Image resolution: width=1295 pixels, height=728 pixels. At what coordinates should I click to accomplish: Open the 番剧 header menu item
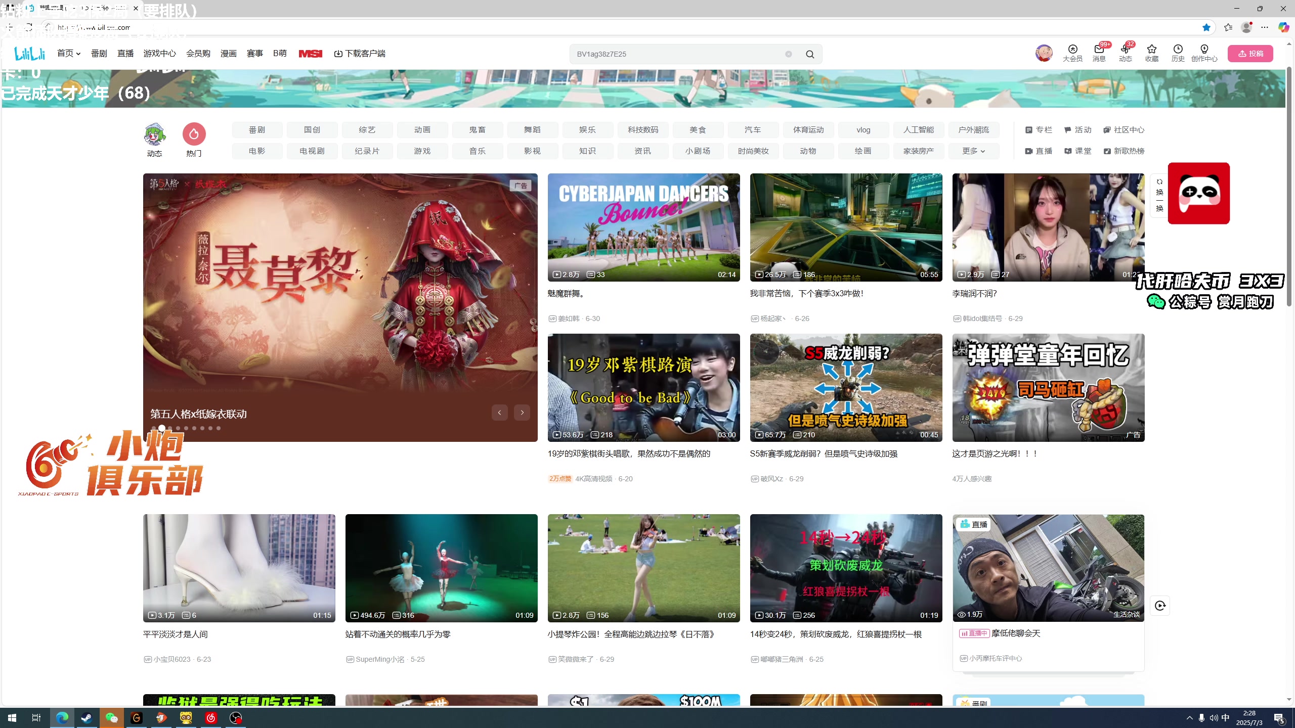[x=99, y=54]
